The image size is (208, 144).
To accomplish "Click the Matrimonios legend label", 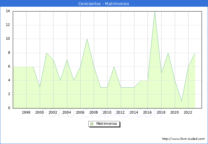I will coord(107,124).
